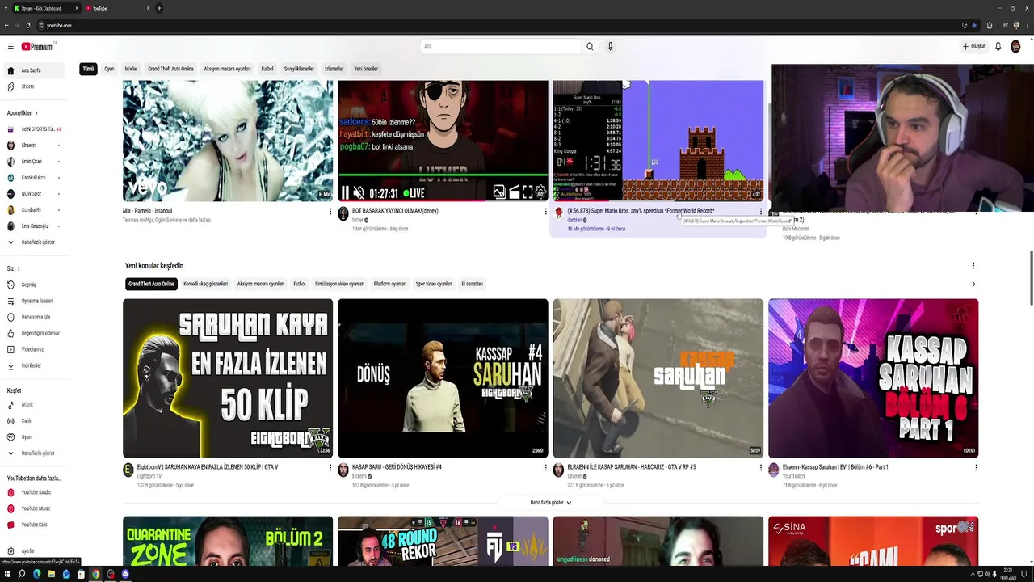This screenshot has width=1034, height=582.
Task: Start voice search with the microphone icon
Action: click(x=610, y=46)
